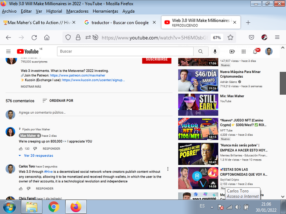This screenshot has width=286, height=214.
Task: Open the tracking protection shield icon
Action: (x=68, y=38)
